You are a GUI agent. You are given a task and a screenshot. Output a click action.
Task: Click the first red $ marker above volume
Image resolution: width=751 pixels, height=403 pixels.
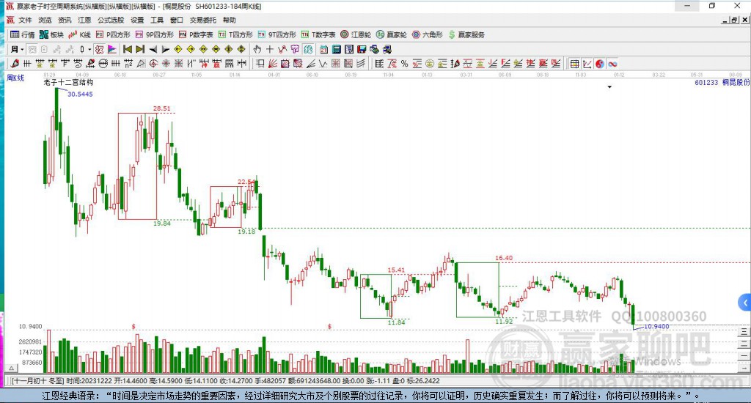(133, 326)
